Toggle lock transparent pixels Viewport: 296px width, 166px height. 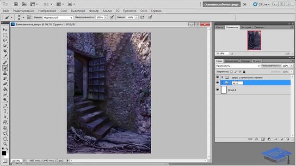(231, 72)
